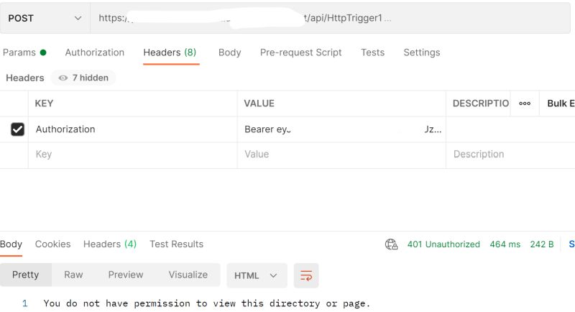
Task: Click the response text on line 1
Action: [207, 303]
